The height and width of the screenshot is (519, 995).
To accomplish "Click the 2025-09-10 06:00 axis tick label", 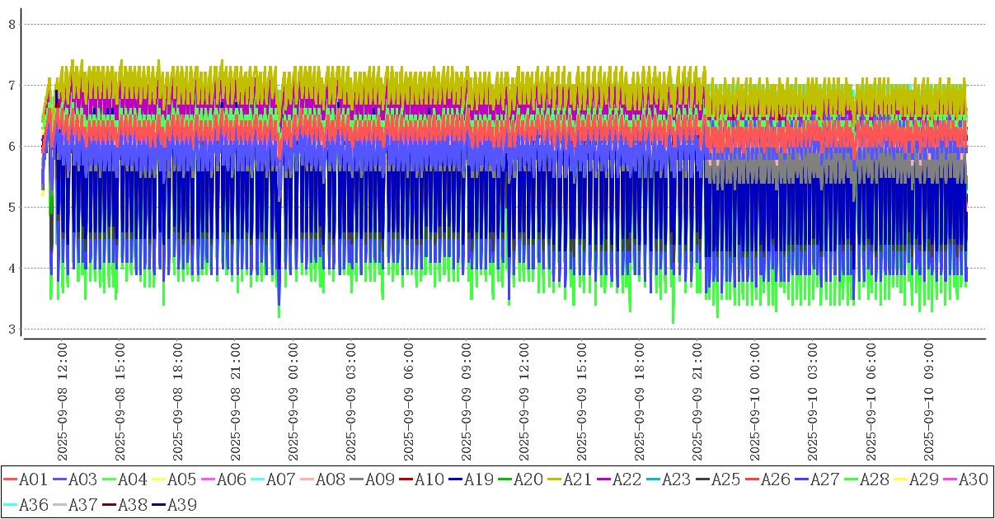I will [872, 402].
